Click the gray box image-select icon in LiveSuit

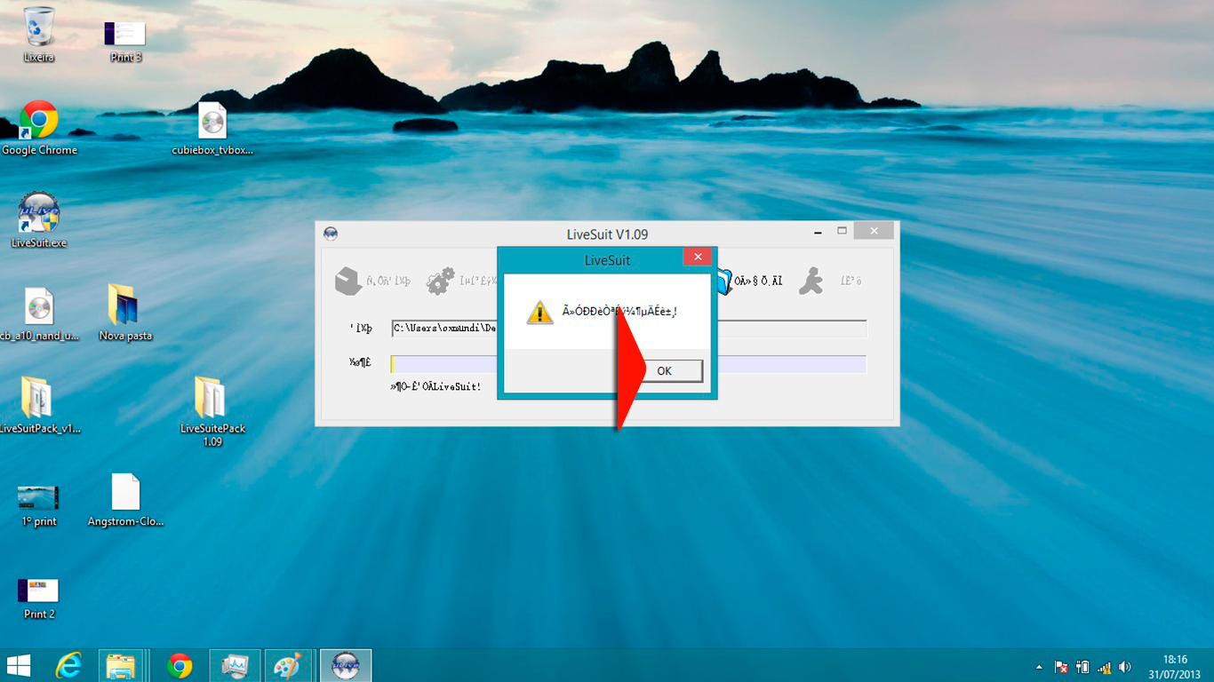348,281
